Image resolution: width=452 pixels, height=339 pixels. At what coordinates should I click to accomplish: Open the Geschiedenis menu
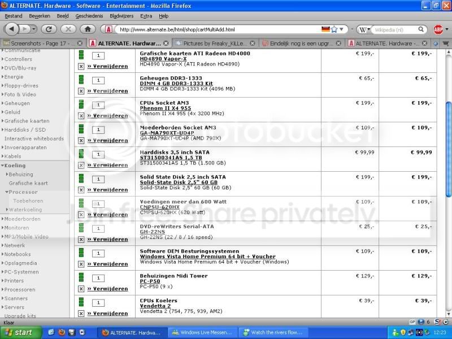[x=89, y=16]
